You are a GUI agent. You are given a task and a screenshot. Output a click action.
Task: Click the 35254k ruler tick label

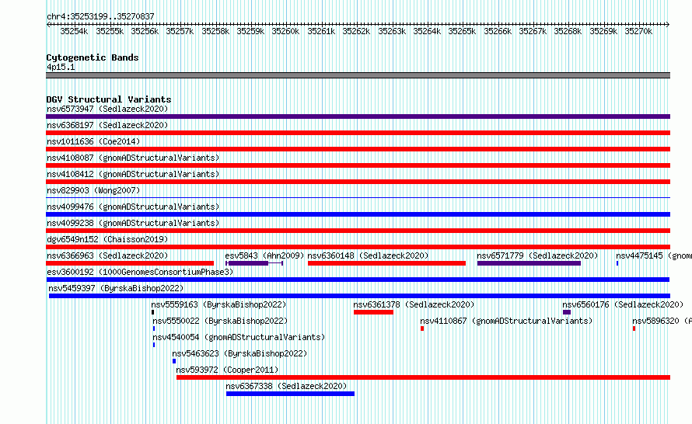point(74,31)
